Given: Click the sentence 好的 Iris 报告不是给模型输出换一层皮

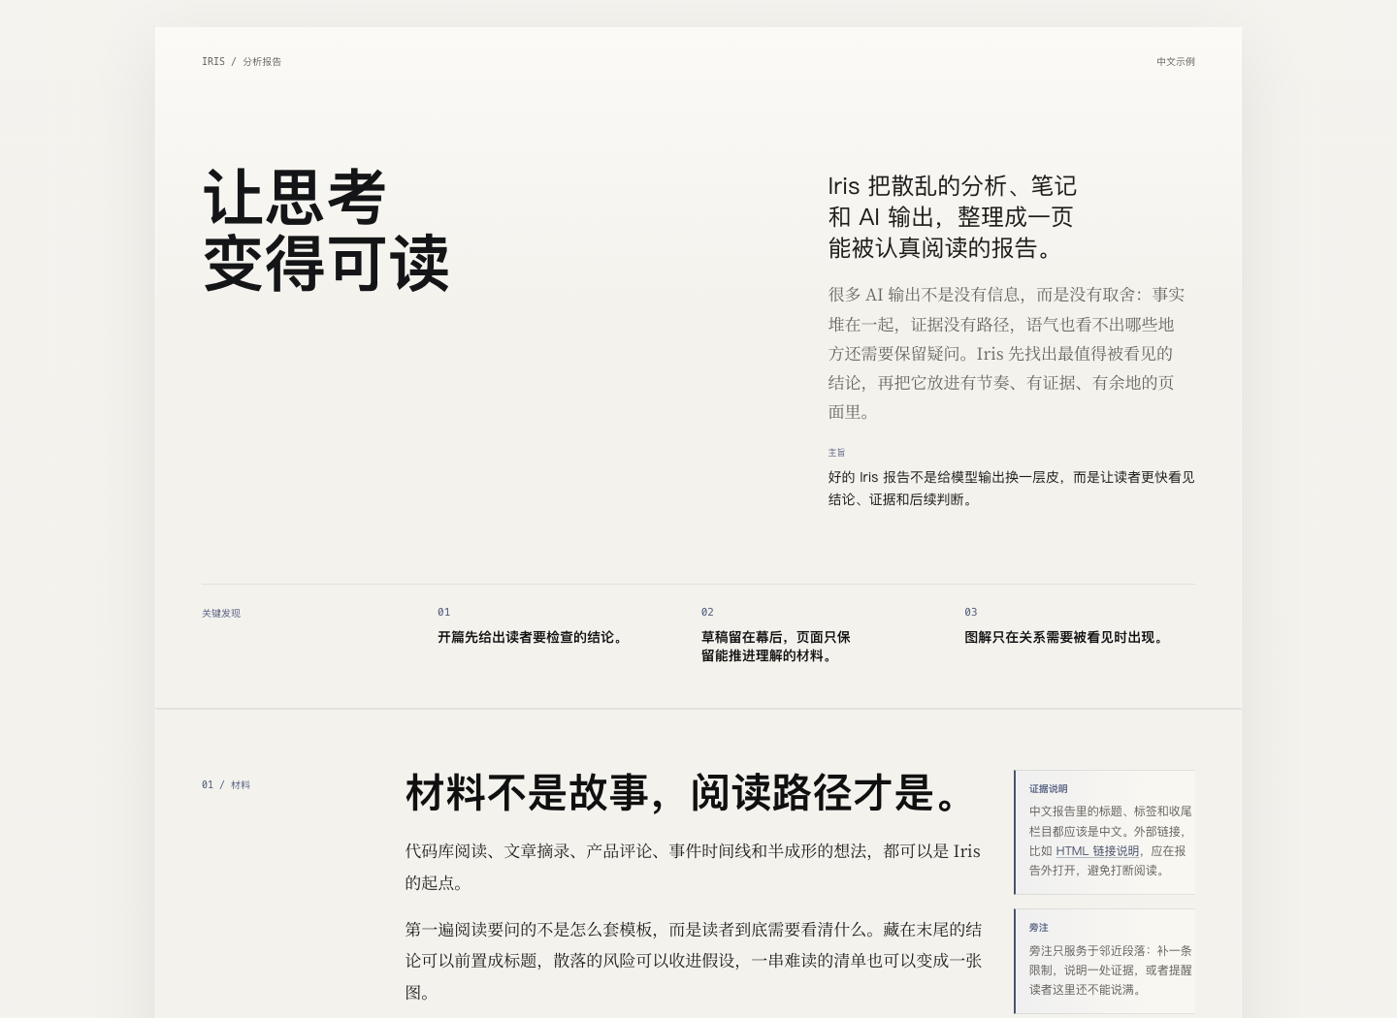Looking at the screenshot, I should [x=1011, y=488].
